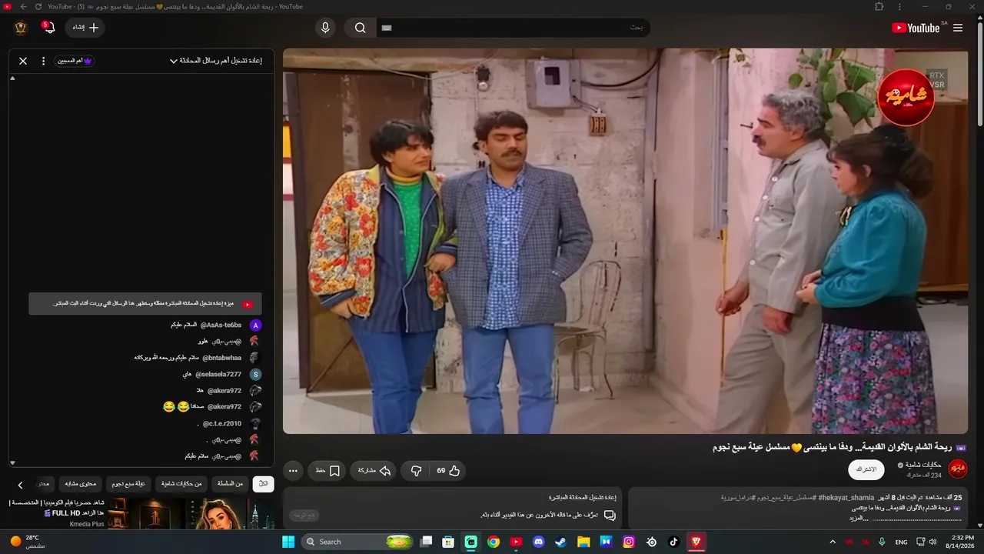The image size is (984, 554).
Task: Show hidden system tray icons chevron
Action: point(833,542)
